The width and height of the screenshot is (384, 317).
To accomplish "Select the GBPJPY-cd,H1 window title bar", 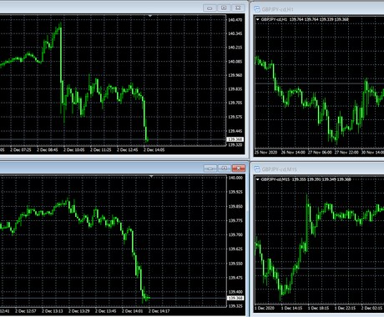I will (x=319, y=9).
